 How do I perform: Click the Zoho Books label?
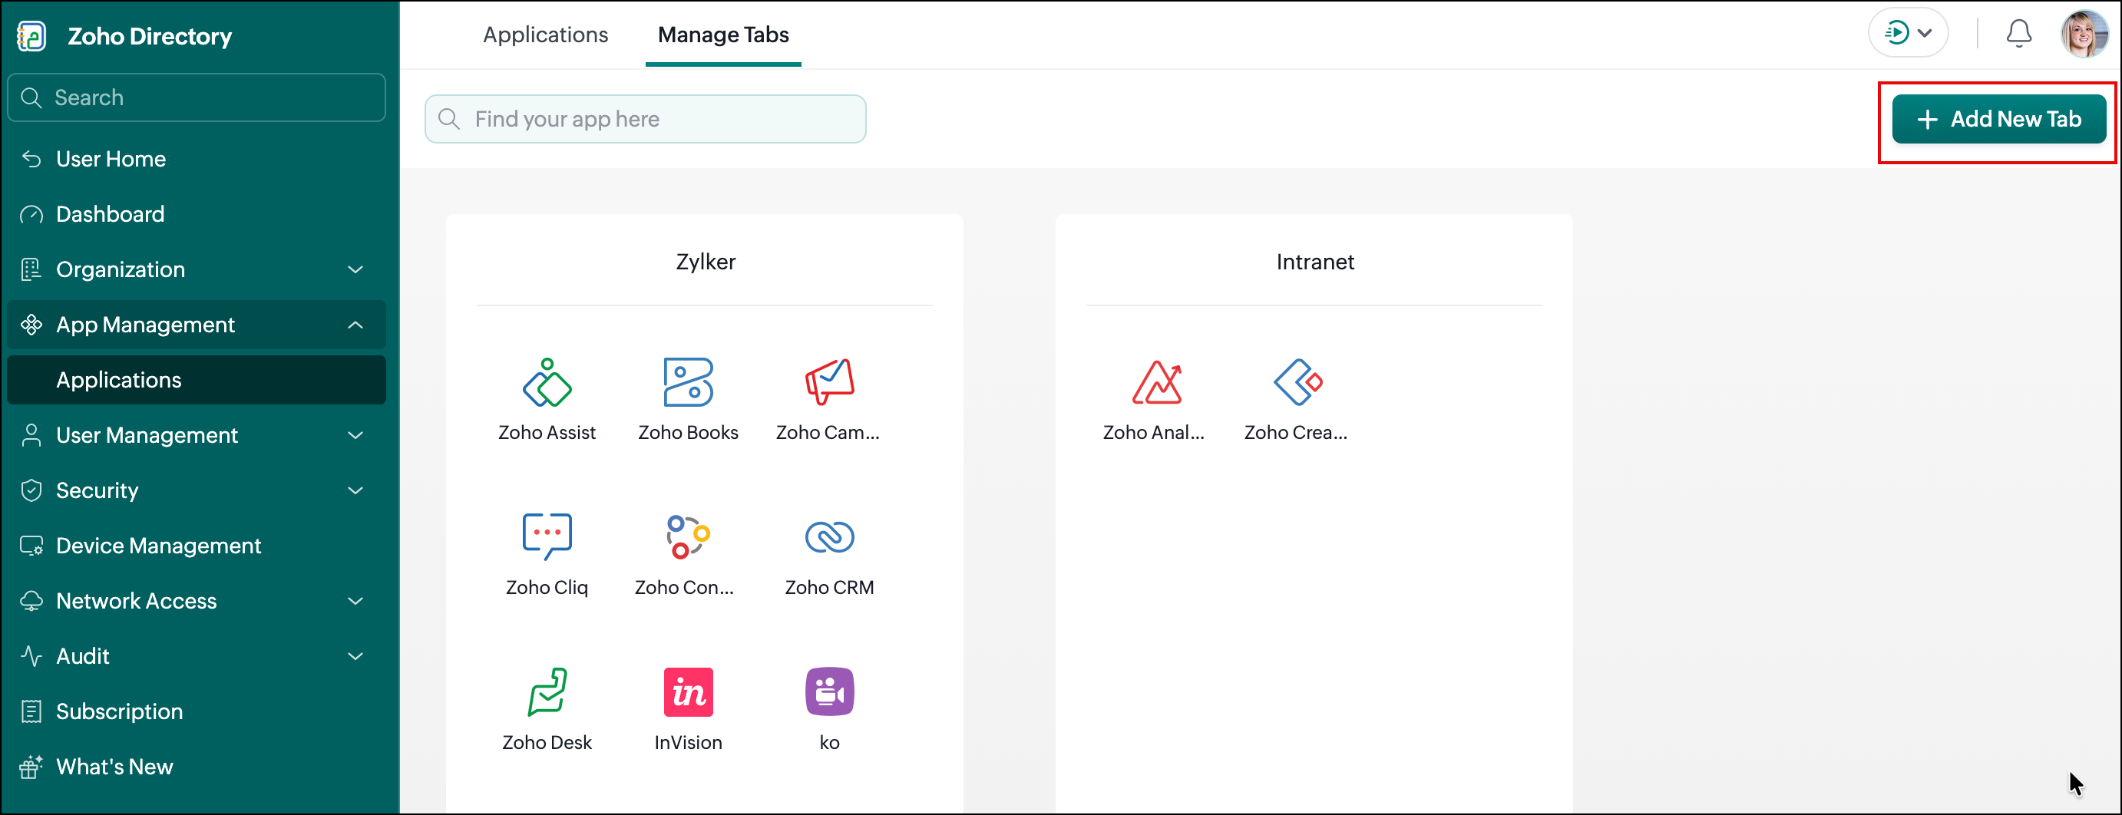(688, 432)
